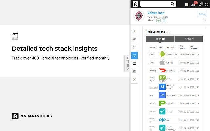Open the notifications bell icon
Image resolution: width=210 pixels, height=131 pixels.
click(x=200, y=4)
